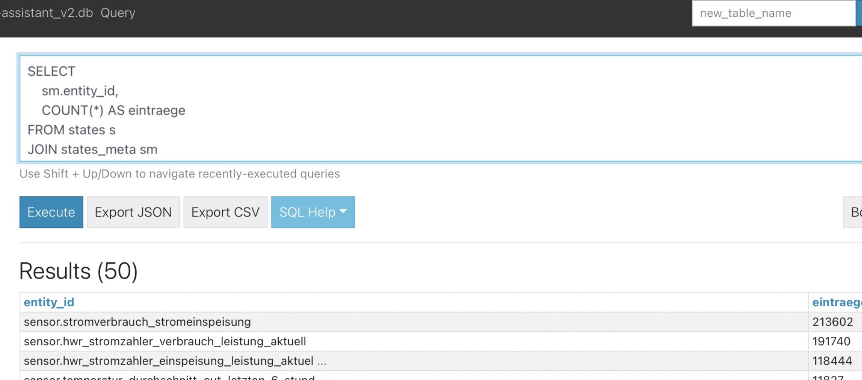Export results with Export JSON
862x380 pixels.
[133, 212]
